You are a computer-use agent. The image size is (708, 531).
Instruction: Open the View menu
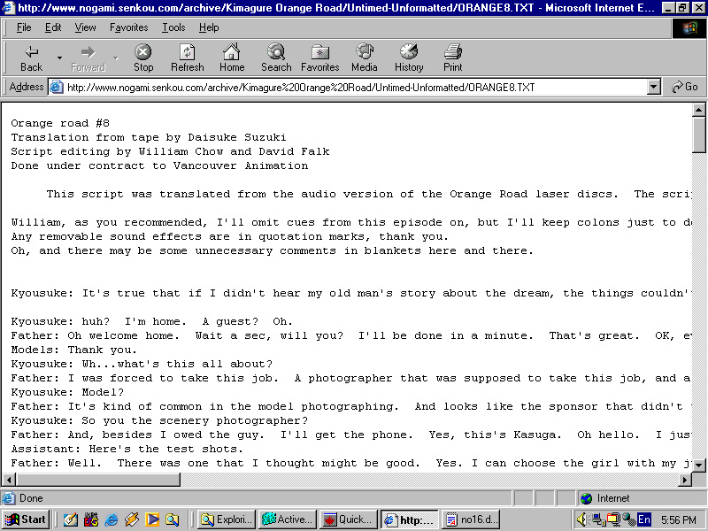pyautogui.click(x=85, y=27)
